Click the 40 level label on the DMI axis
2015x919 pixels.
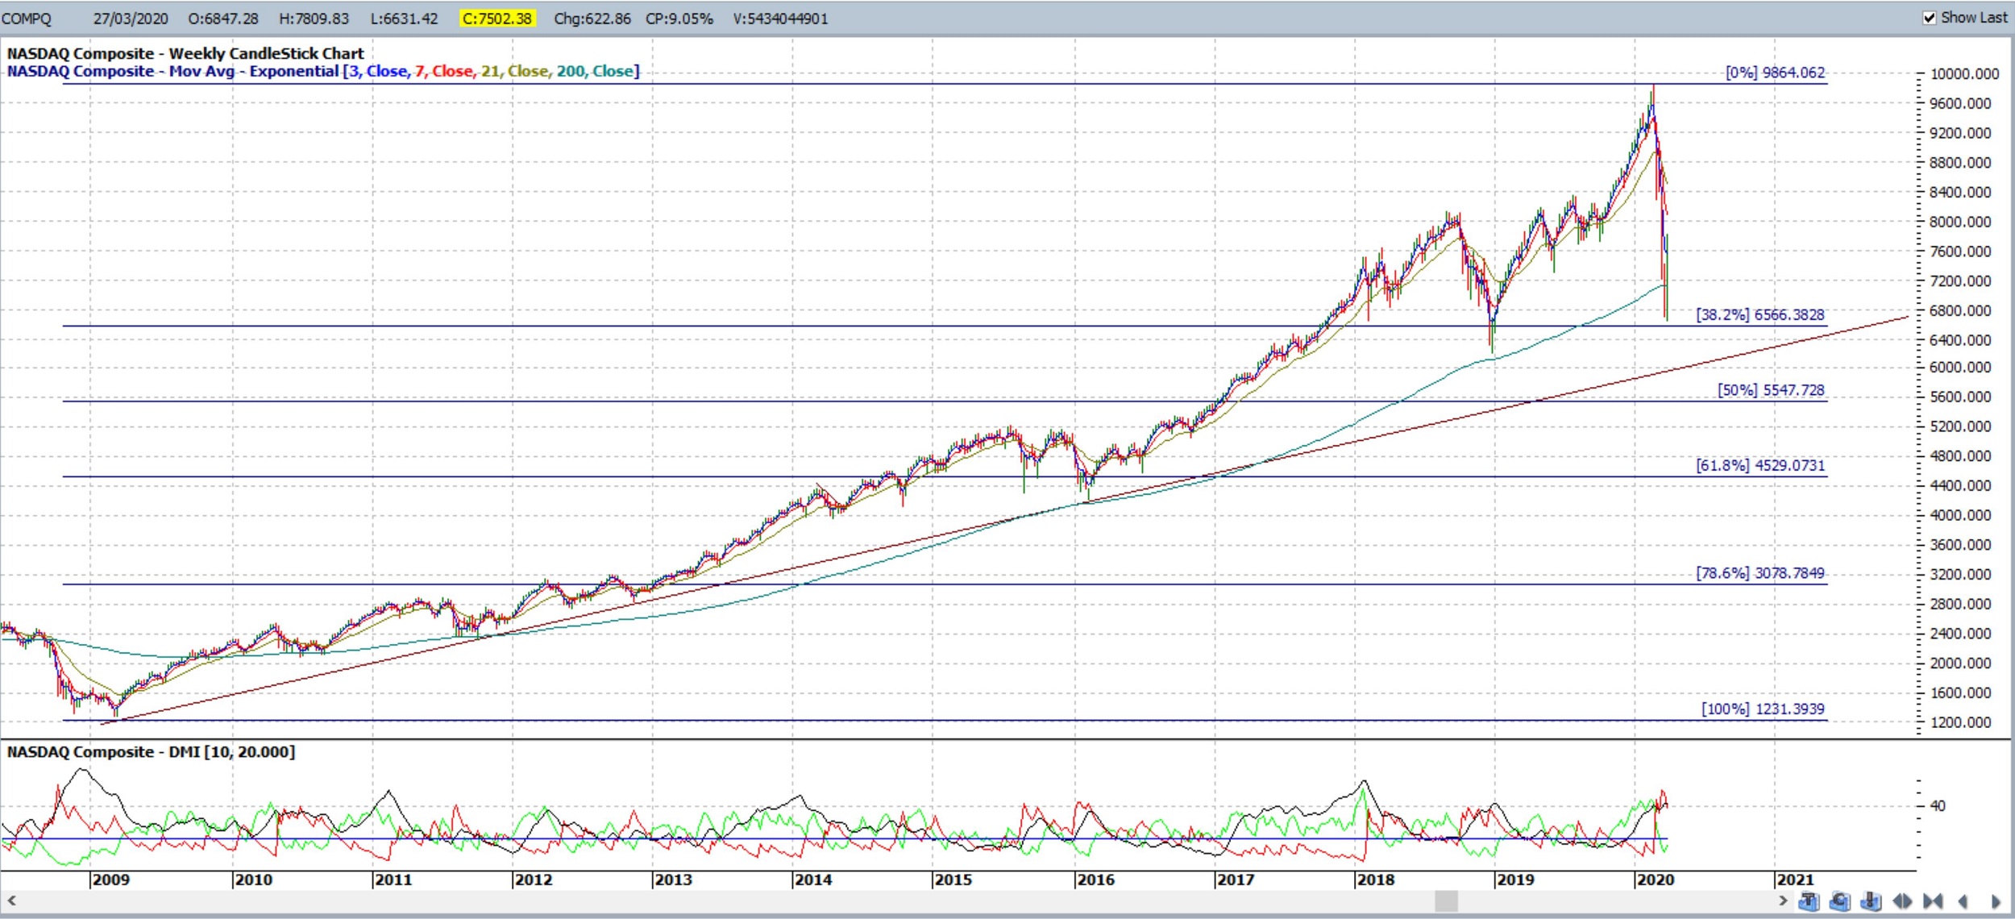point(1938,805)
